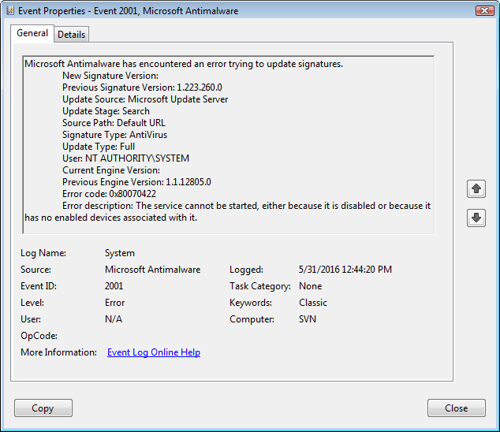The image size is (500, 432).
Task: Click the Log Name value System
Action: point(120,253)
